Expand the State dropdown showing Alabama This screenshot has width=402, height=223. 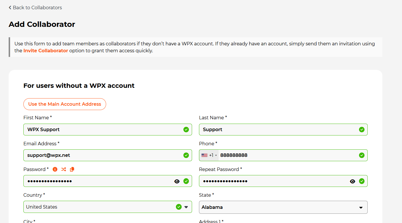(283, 207)
